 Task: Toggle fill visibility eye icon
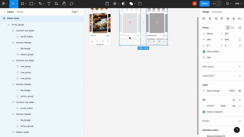pyautogui.click(x=234, y=106)
